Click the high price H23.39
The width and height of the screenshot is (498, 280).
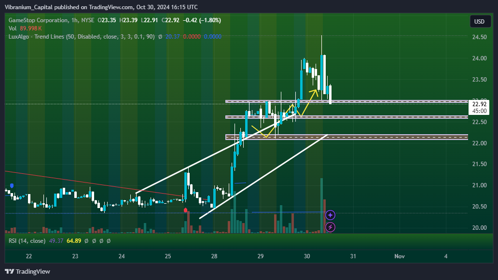click(x=128, y=20)
